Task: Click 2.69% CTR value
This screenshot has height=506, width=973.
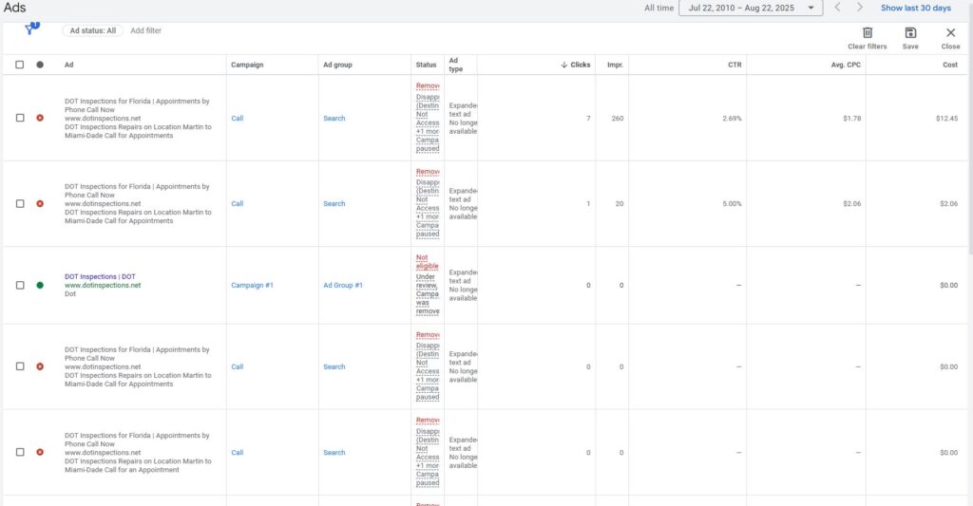Action: [x=732, y=118]
